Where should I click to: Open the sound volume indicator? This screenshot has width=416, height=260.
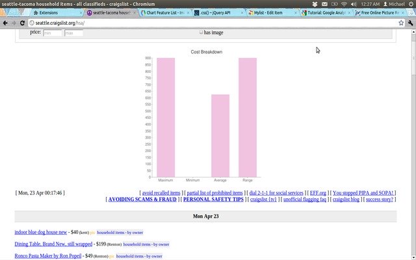(354, 4)
